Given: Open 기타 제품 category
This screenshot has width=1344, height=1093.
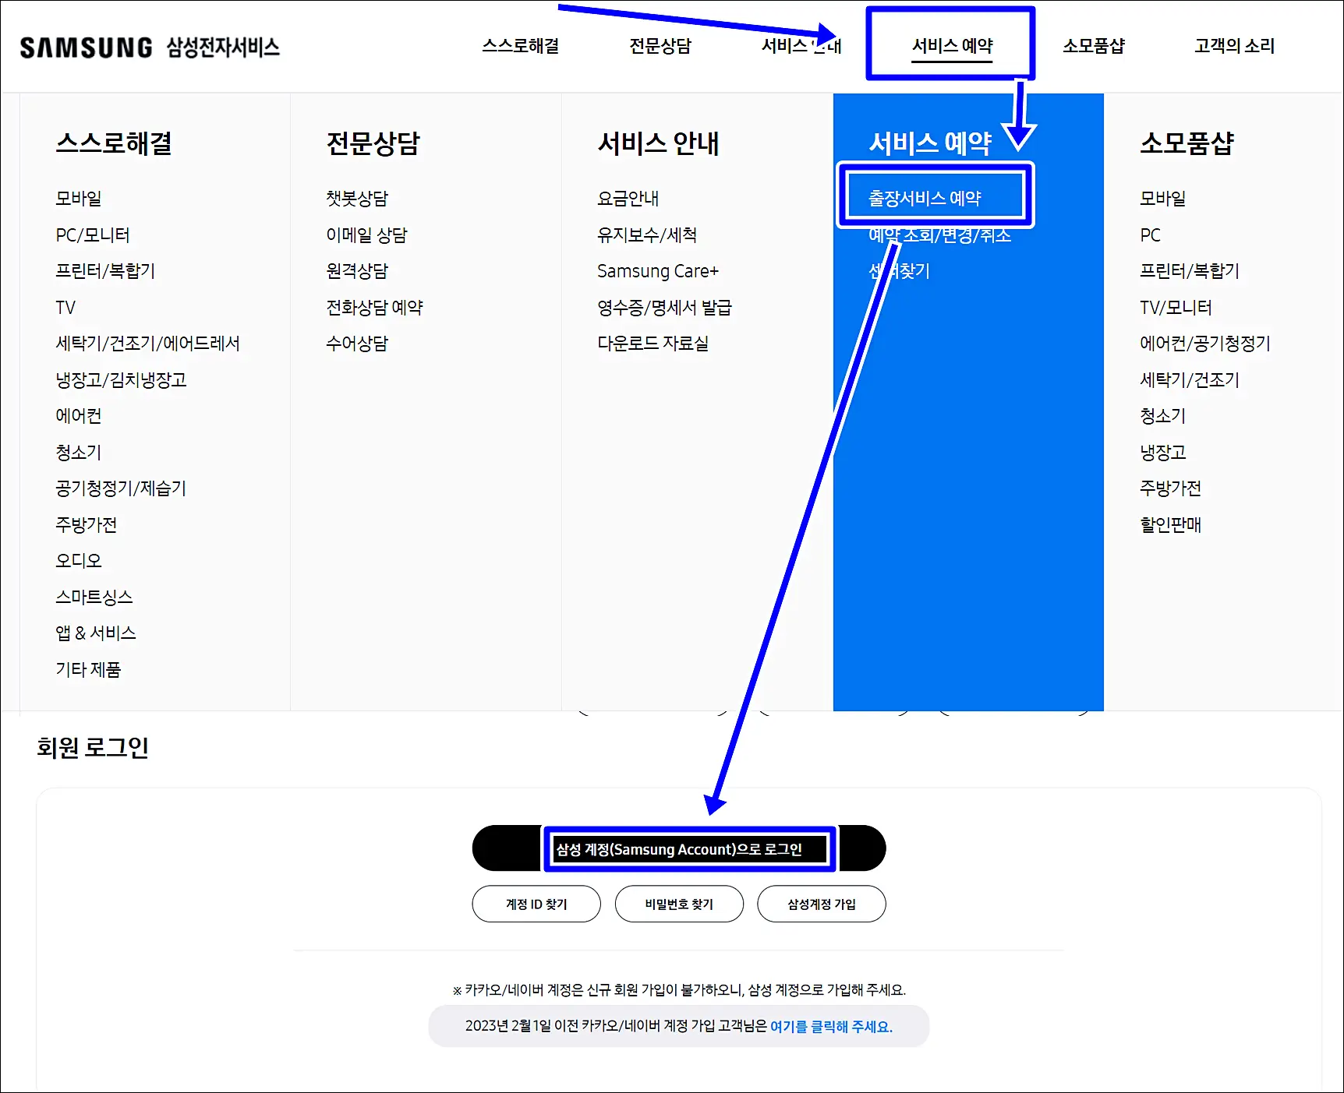Looking at the screenshot, I should [88, 670].
